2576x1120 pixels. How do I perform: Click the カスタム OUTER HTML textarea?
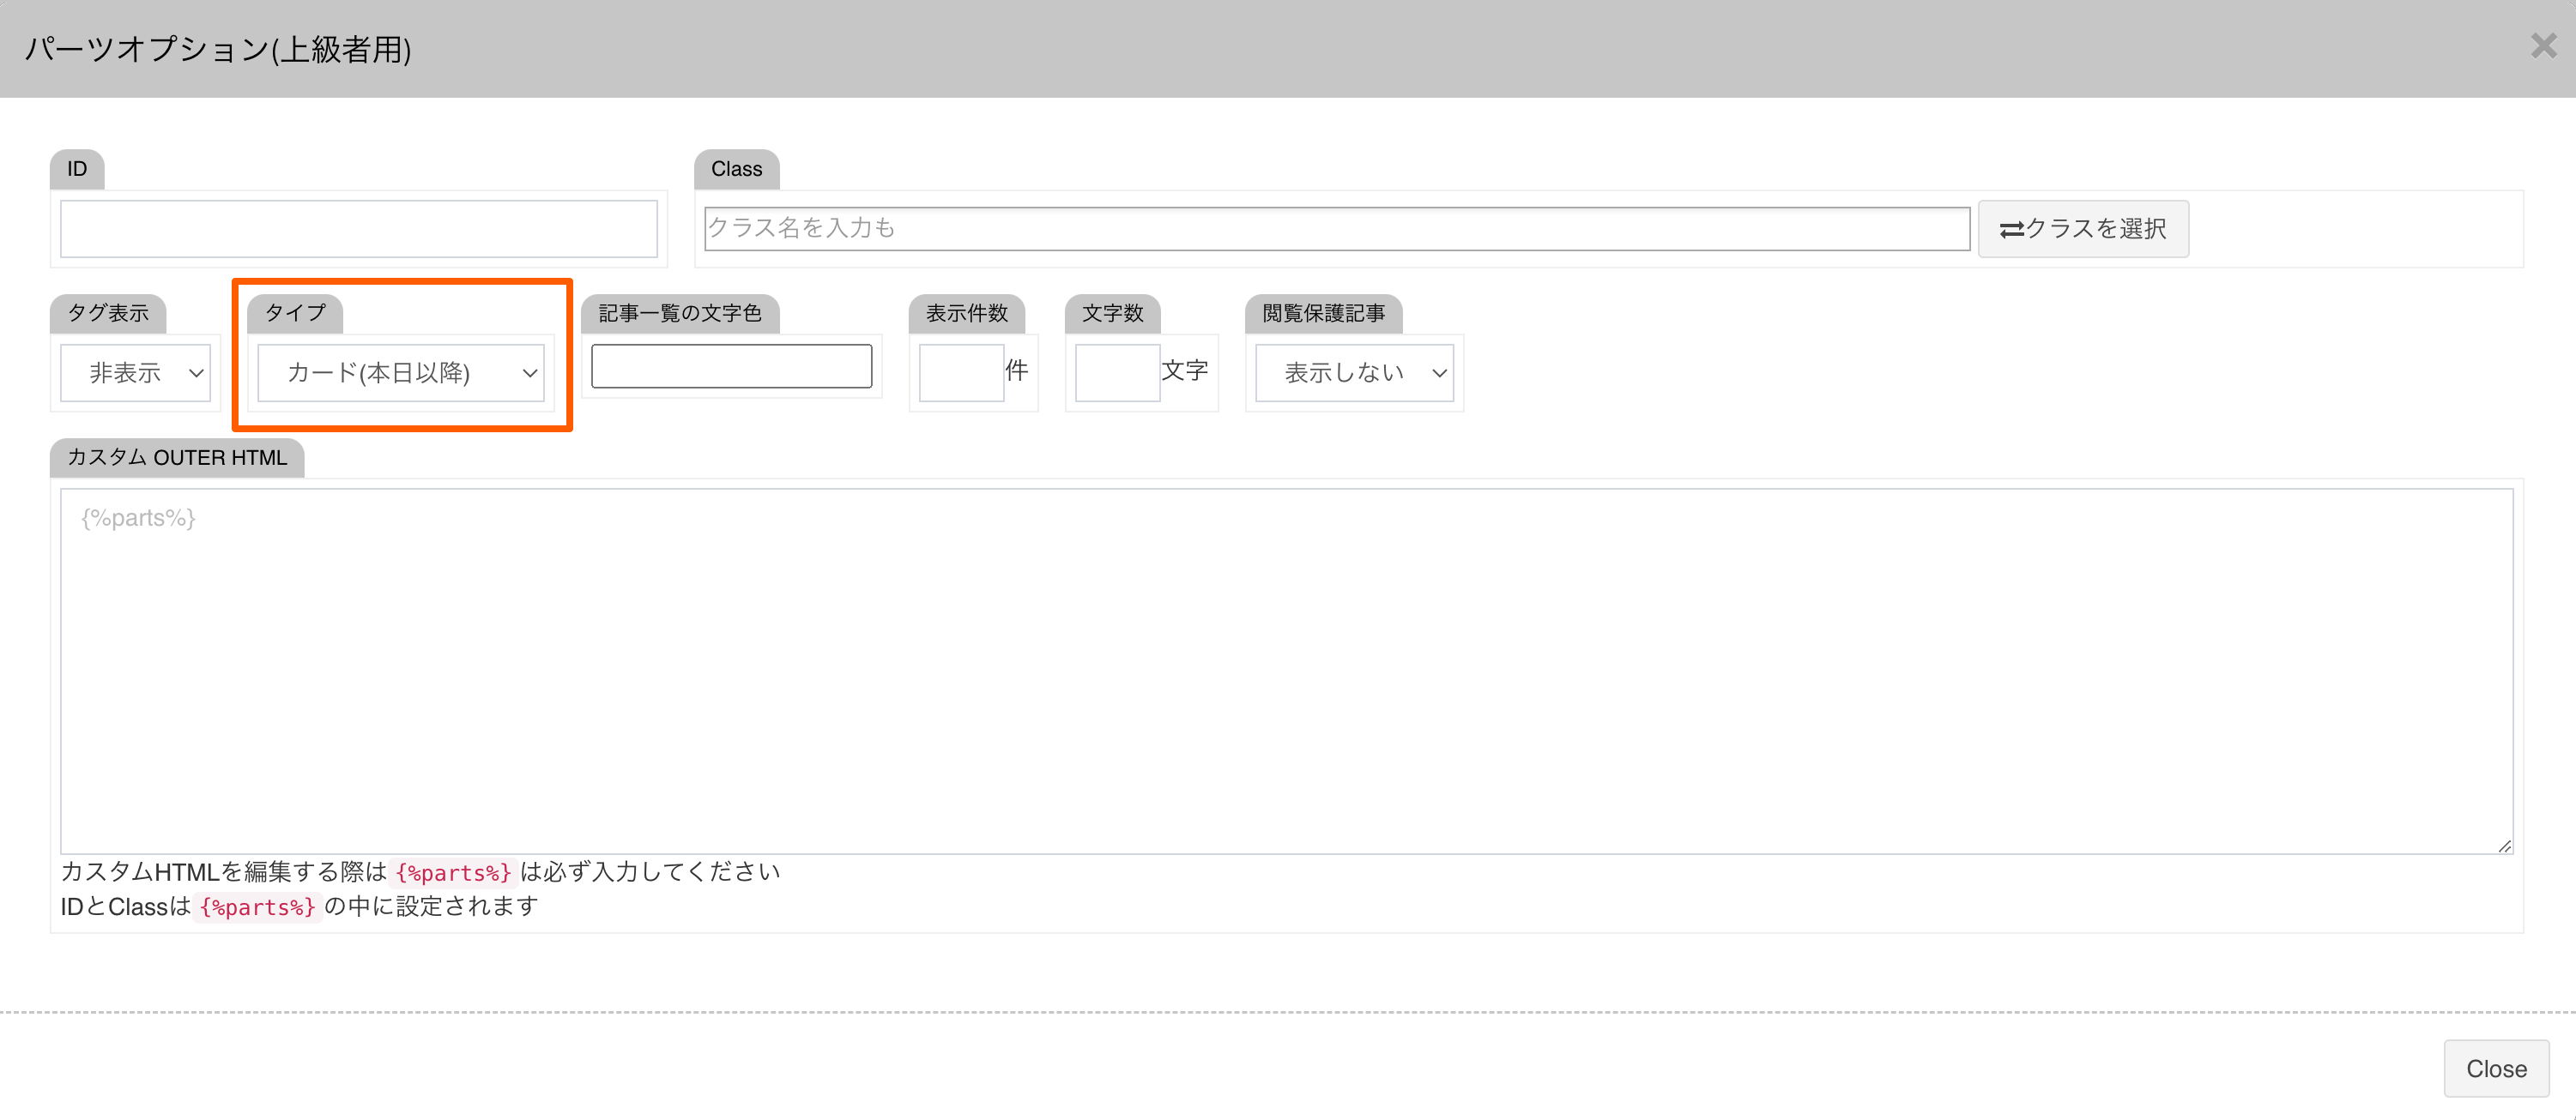coord(1286,671)
